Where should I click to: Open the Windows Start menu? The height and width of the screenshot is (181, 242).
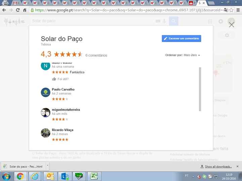(6, 176)
